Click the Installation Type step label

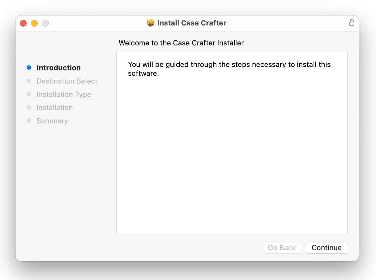point(64,94)
